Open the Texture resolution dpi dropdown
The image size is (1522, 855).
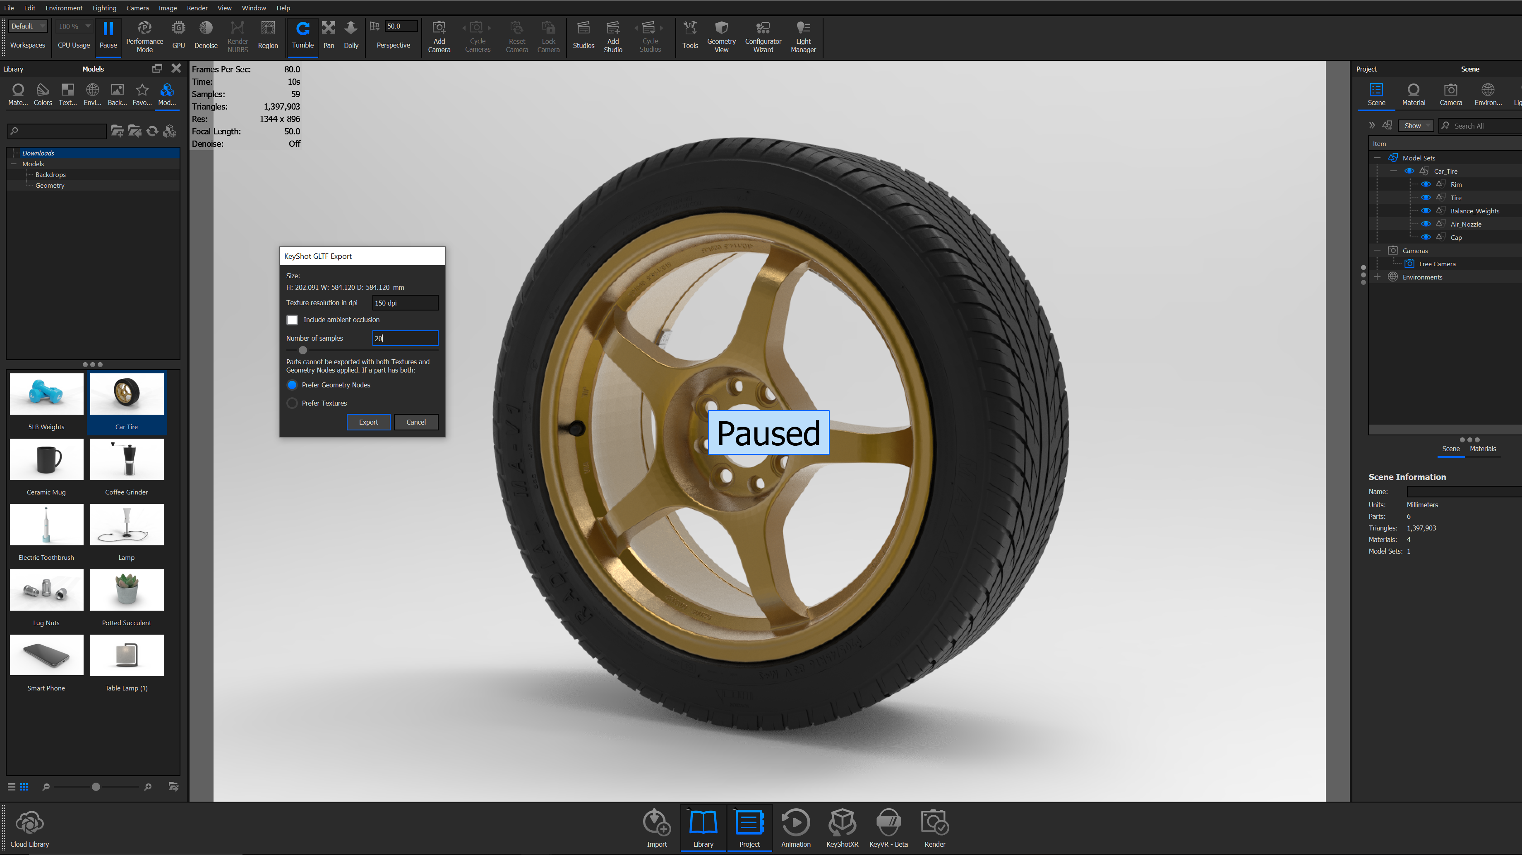point(405,303)
